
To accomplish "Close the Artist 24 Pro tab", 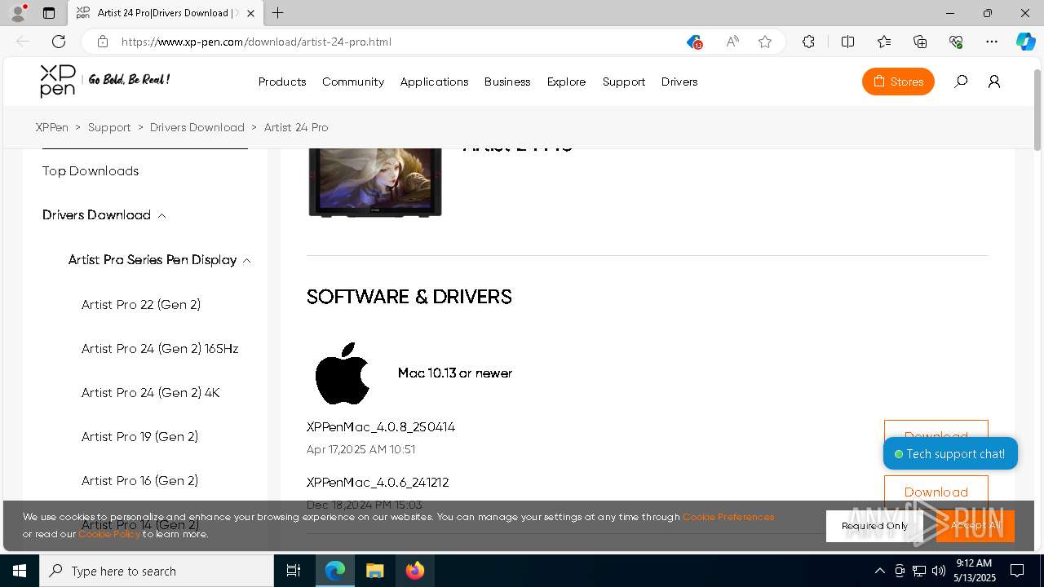I will pyautogui.click(x=250, y=13).
